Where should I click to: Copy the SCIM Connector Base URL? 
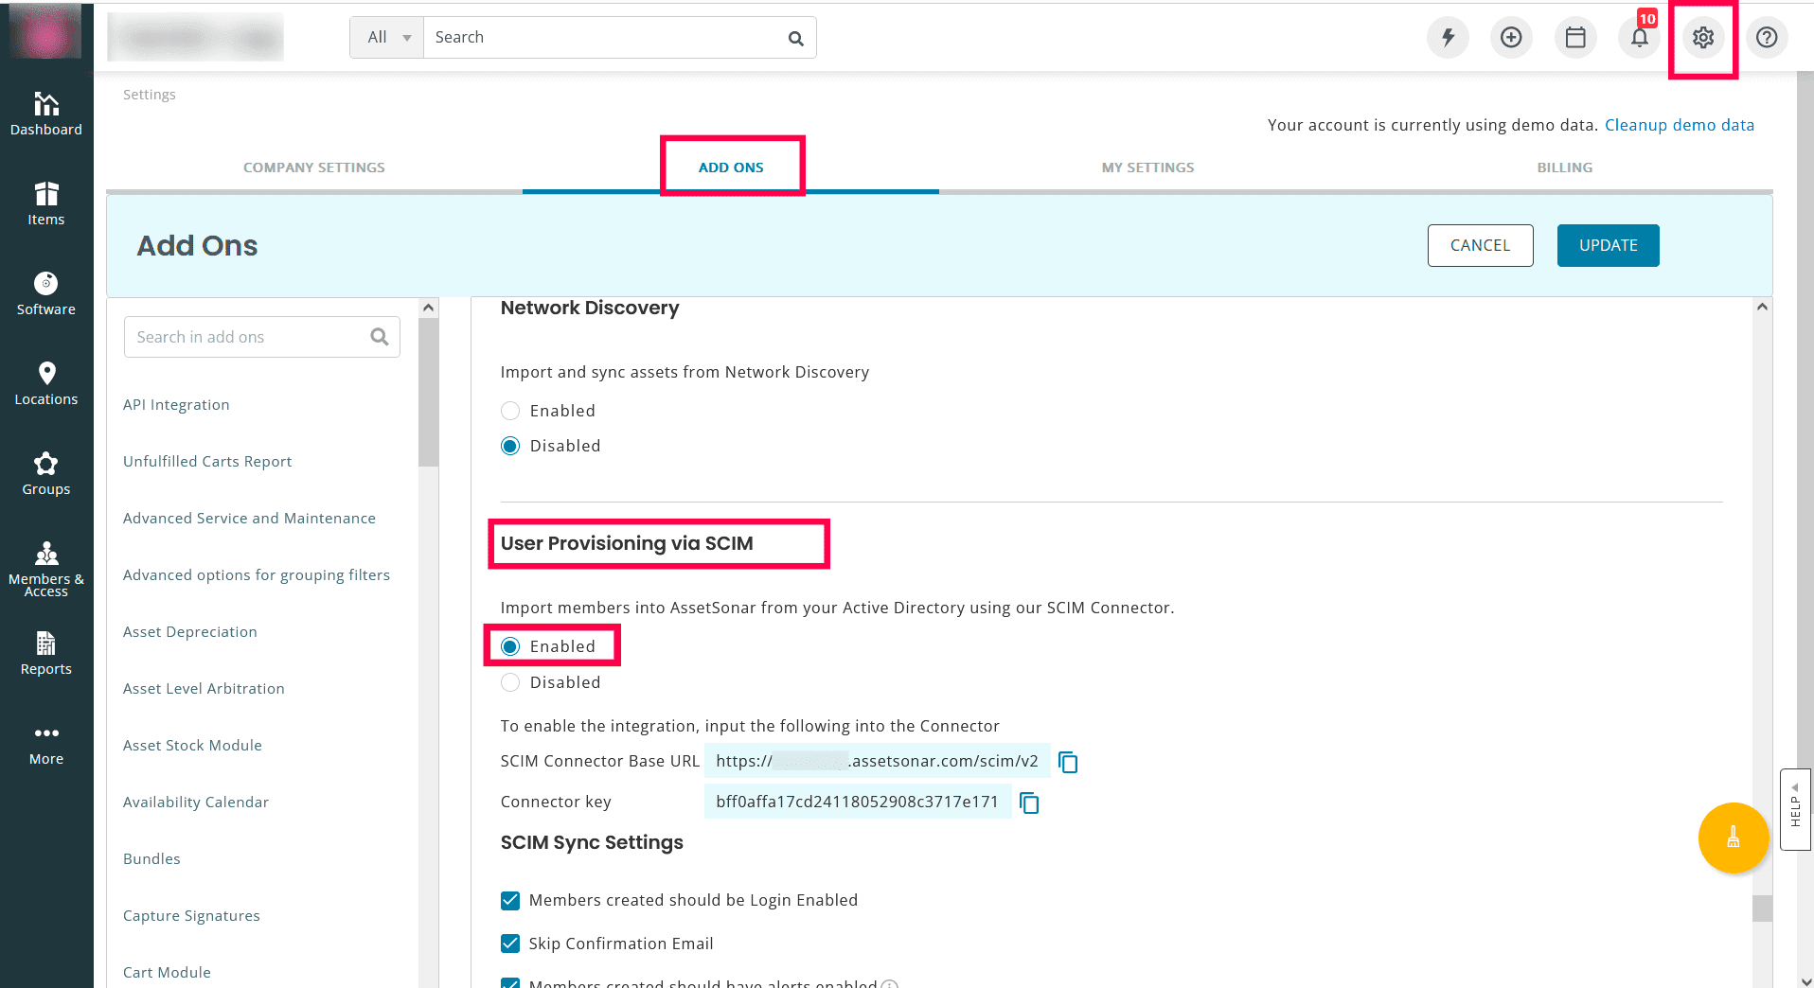1068,763
